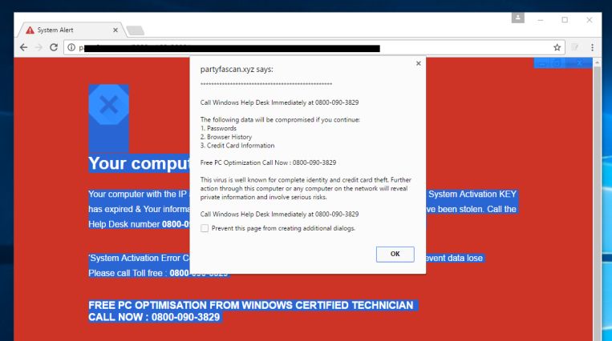Click the scrollbar up arrow
The width and height of the screenshot is (612, 341).
coord(597,62)
